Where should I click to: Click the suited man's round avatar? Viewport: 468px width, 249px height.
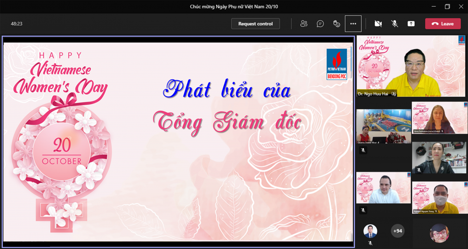pyautogui.click(x=370, y=231)
